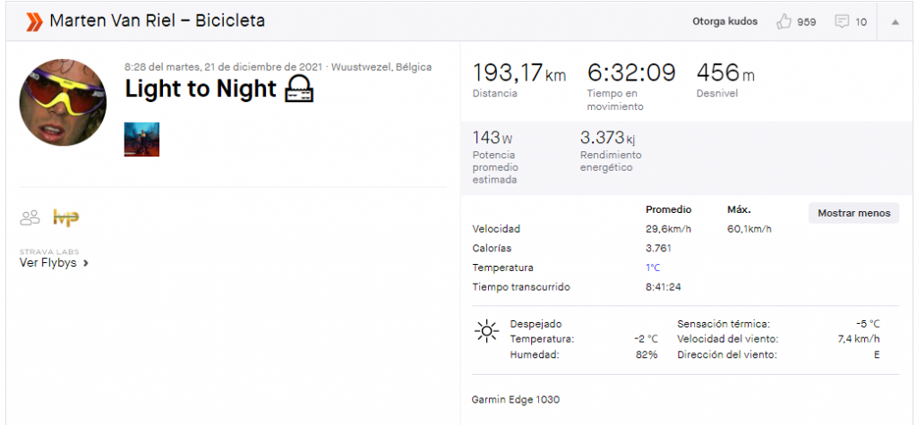This screenshot has width=917, height=425.
Task: Open the sunny weather icon
Action: [486, 330]
